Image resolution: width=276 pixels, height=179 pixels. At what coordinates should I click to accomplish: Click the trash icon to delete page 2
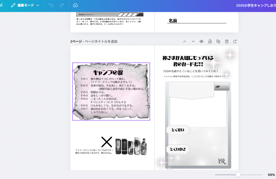(227, 41)
